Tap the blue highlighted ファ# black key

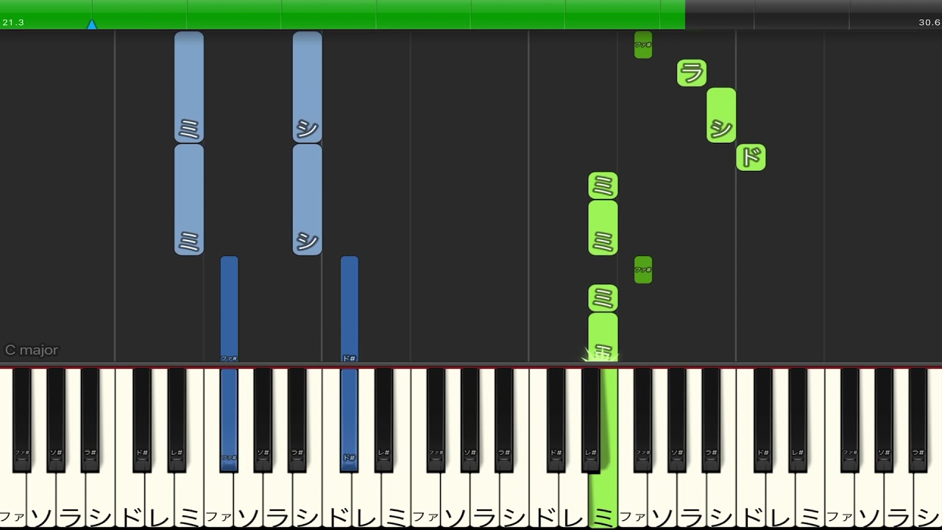[229, 420]
